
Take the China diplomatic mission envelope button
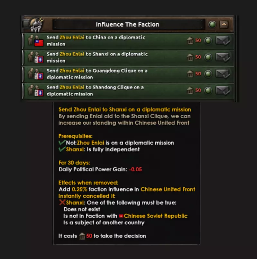pos(223,41)
